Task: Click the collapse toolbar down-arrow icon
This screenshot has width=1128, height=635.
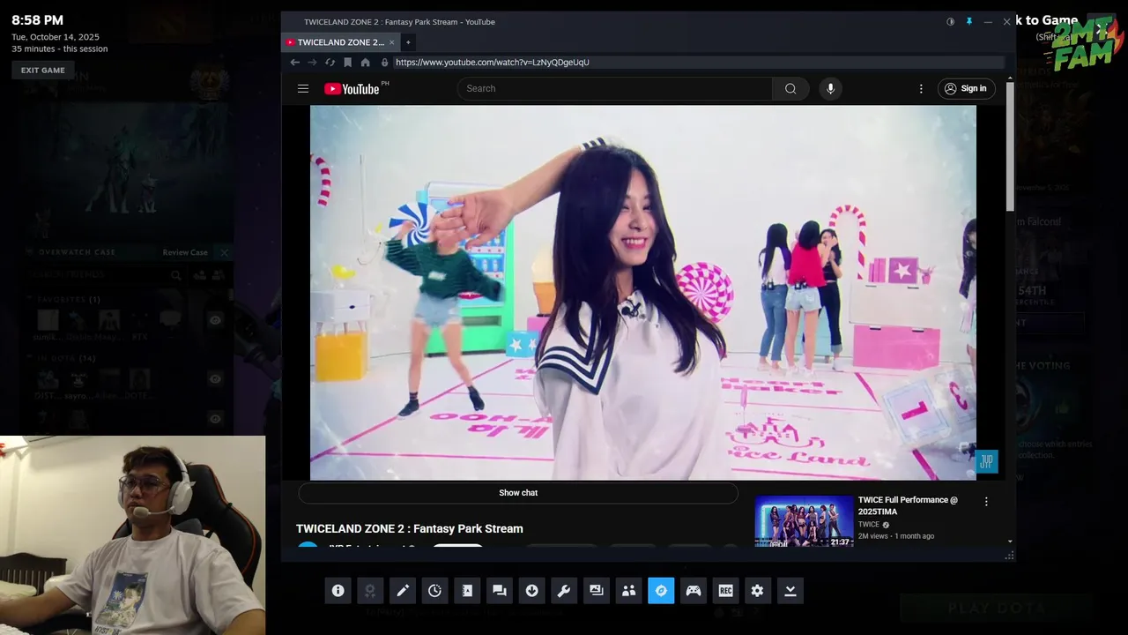Action: point(790,591)
